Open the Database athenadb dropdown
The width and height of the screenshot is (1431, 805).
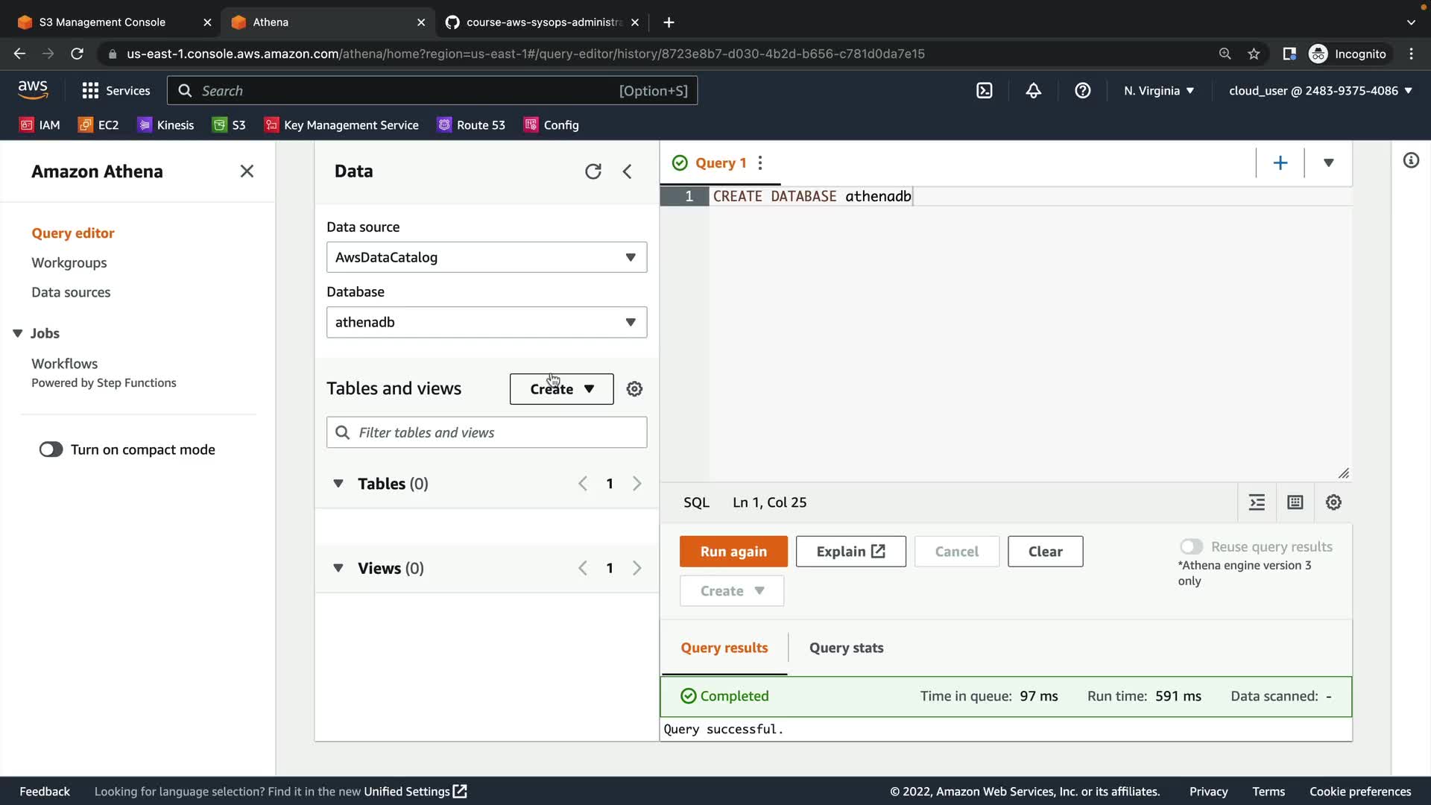click(x=486, y=322)
